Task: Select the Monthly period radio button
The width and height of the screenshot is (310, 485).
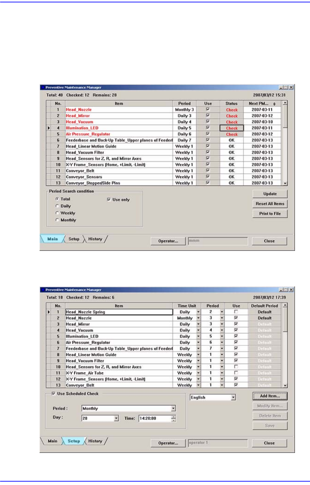Action: click(x=57, y=220)
